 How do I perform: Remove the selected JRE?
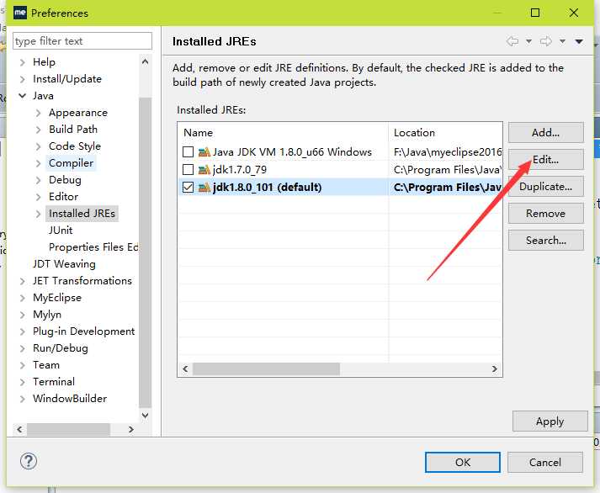pos(545,214)
